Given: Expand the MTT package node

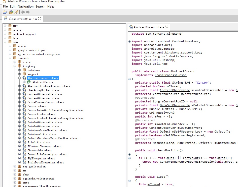Looking at the screenshot, I should (x=5, y=26).
